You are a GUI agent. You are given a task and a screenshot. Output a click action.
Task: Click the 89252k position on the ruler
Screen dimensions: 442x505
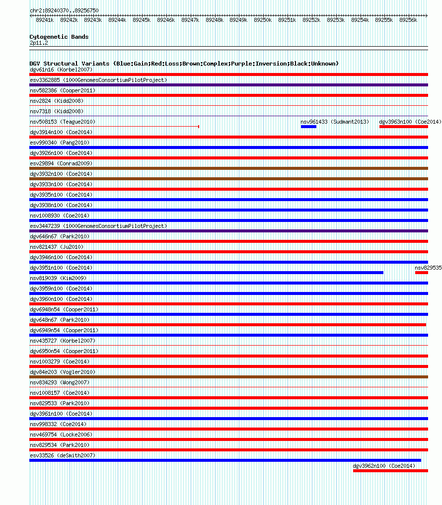[x=311, y=20]
